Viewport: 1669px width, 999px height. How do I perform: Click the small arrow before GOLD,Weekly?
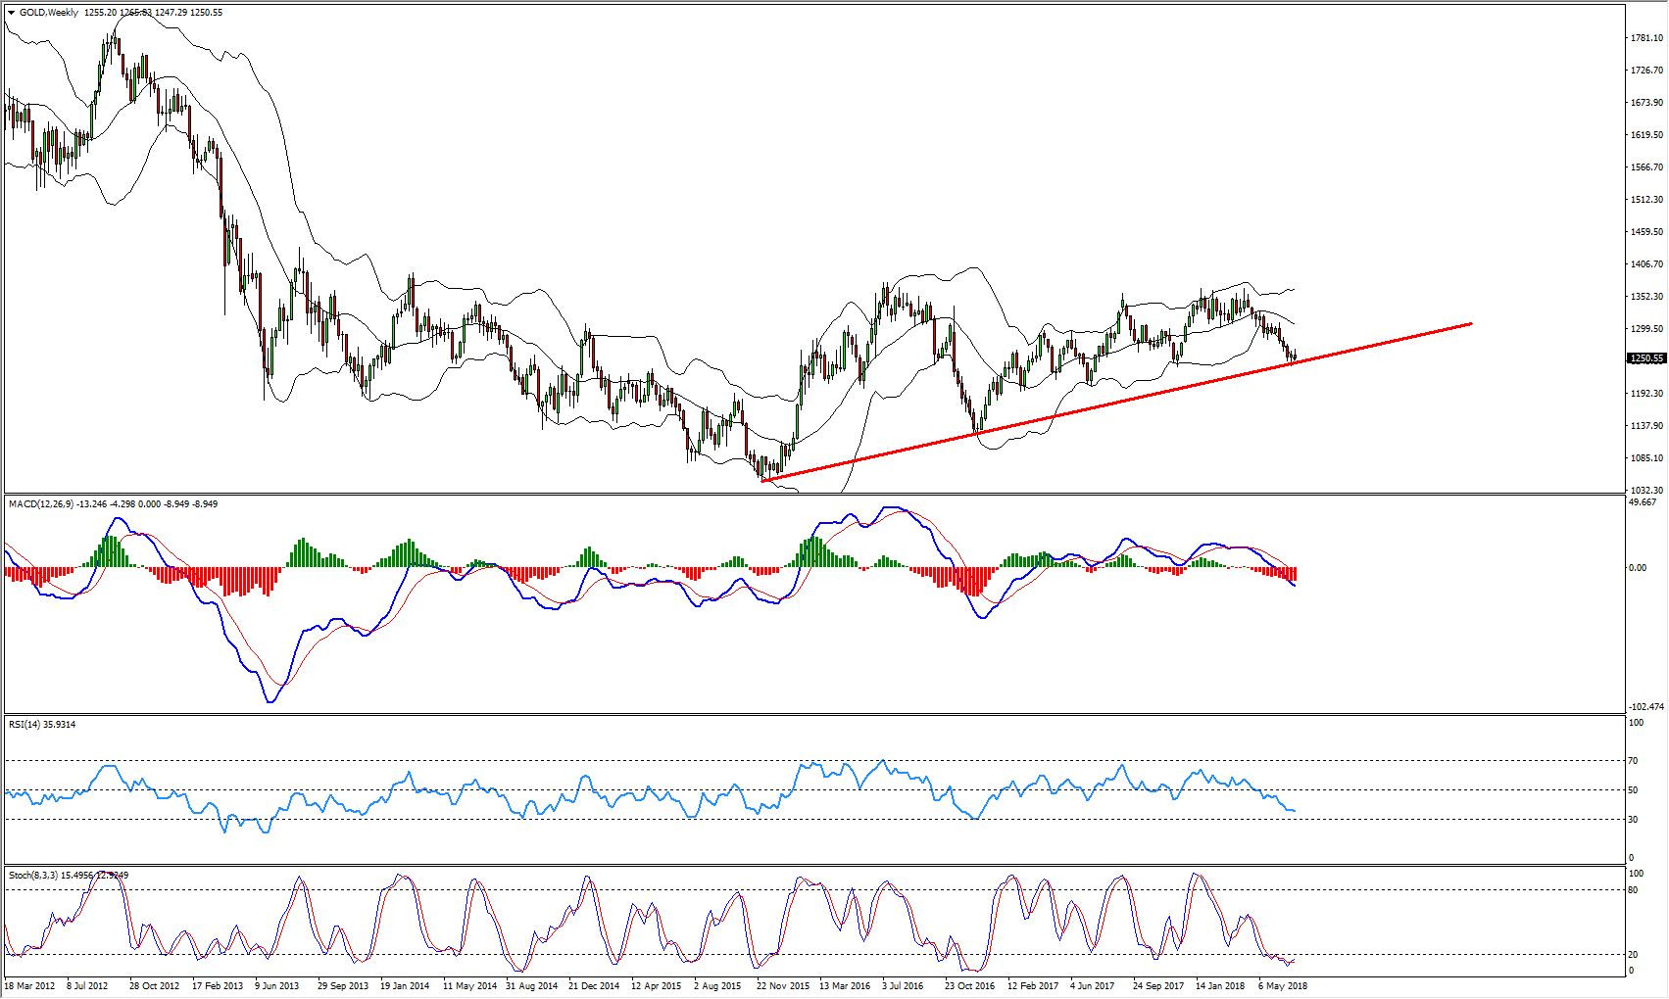click(x=11, y=13)
